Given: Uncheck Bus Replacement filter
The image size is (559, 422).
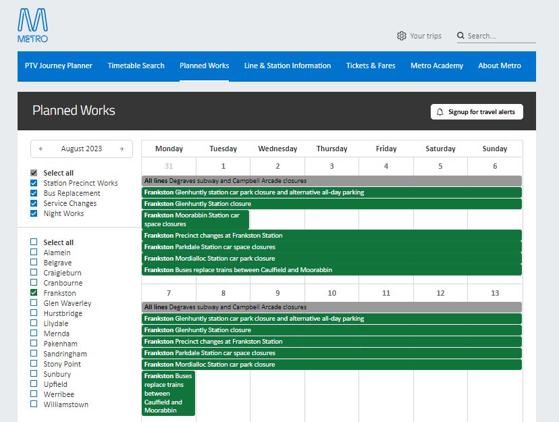Looking at the screenshot, I should 34,193.
